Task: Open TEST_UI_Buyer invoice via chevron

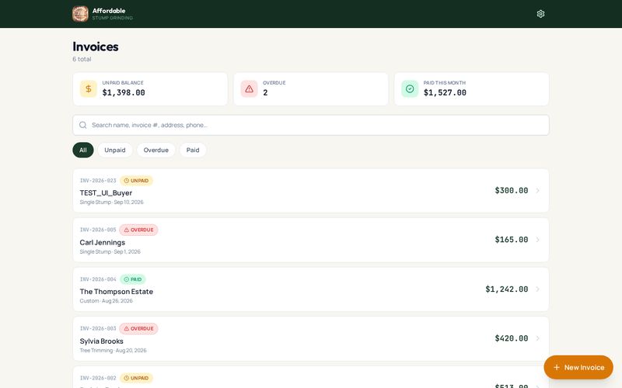Action: click(x=538, y=190)
